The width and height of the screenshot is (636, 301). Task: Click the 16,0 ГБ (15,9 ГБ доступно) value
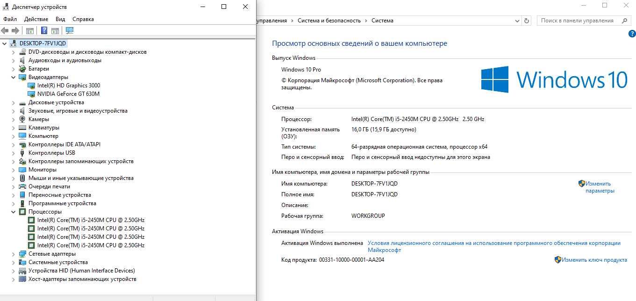coord(384,129)
